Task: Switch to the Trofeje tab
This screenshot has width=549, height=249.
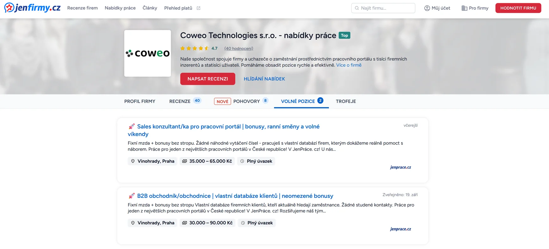Action: tap(346, 101)
